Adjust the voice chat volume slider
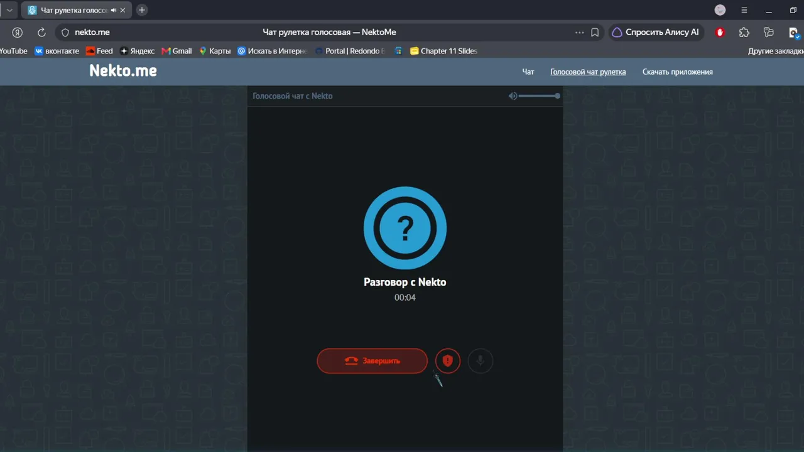804x452 pixels. [540, 96]
